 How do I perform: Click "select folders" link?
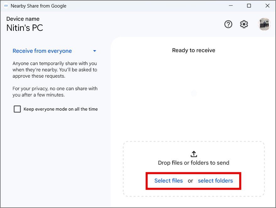pyautogui.click(x=215, y=181)
